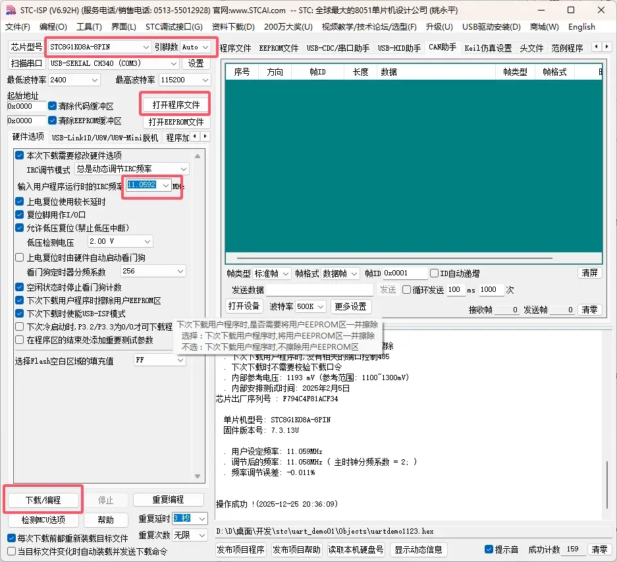Click the 扫描串口 button

click(26, 63)
